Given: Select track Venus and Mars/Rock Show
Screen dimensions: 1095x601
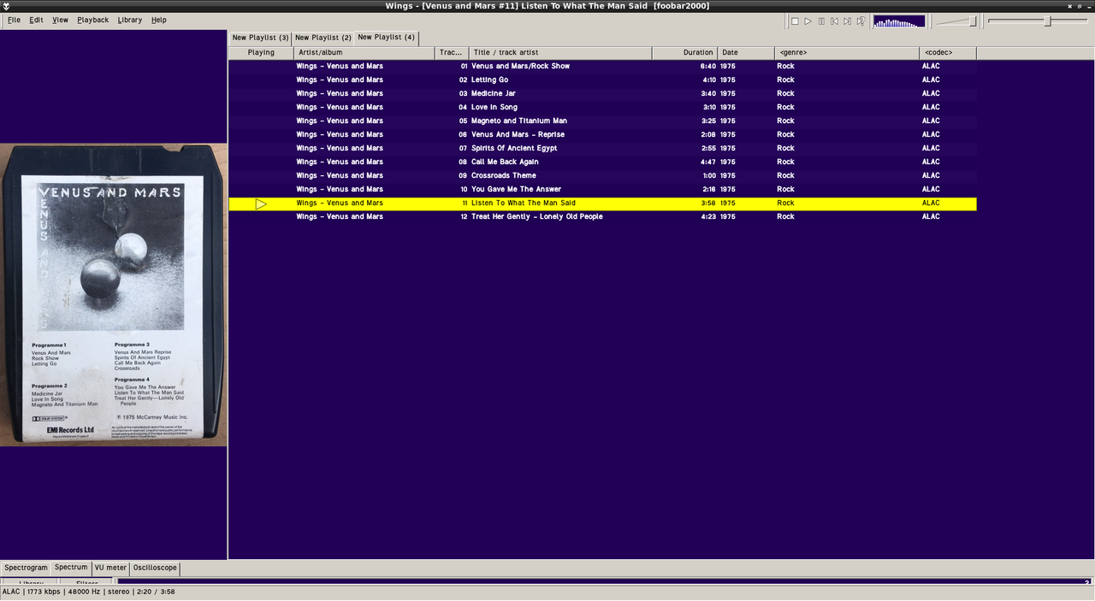Looking at the screenshot, I should 602,66.
